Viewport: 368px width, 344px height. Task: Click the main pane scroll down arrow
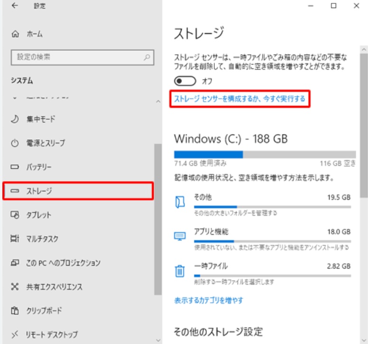[x=364, y=340]
